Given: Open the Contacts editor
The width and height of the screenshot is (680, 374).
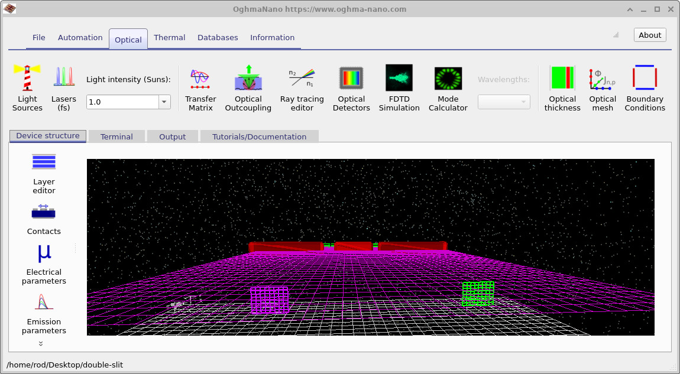Looking at the screenshot, I should pyautogui.click(x=43, y=219).
